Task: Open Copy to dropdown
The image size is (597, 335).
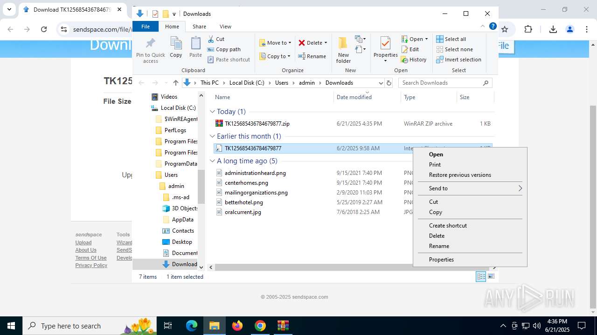Action: coord(275,56)
